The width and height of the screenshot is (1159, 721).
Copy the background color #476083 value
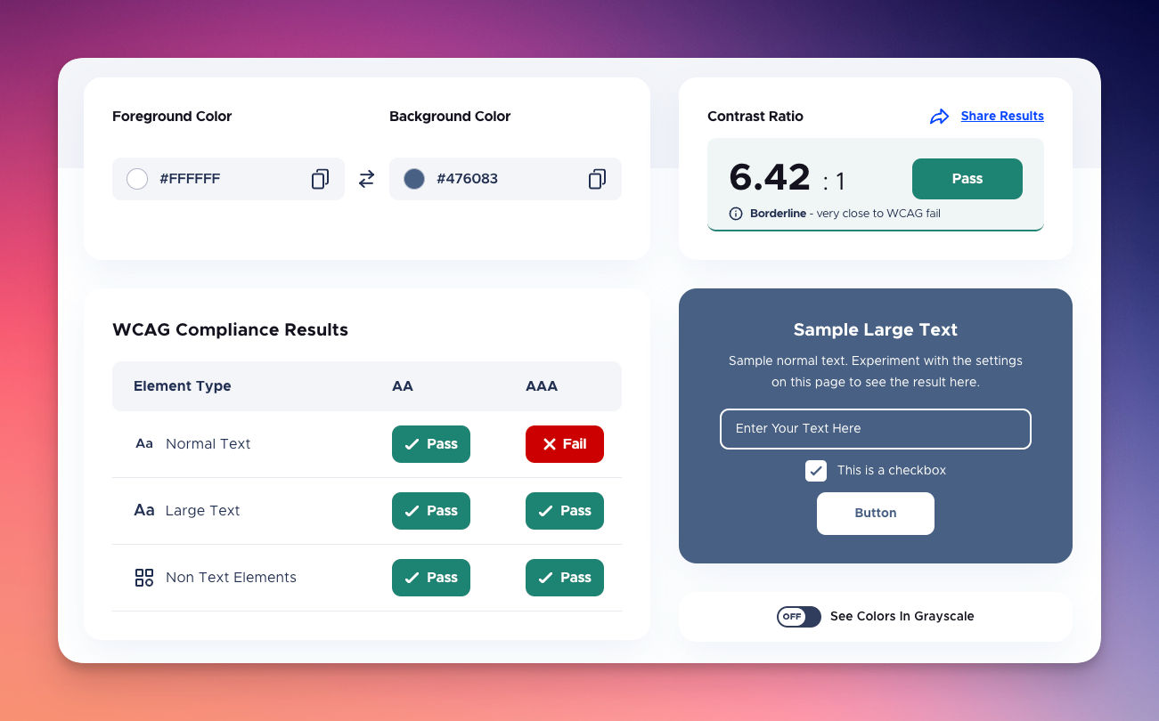597,179
